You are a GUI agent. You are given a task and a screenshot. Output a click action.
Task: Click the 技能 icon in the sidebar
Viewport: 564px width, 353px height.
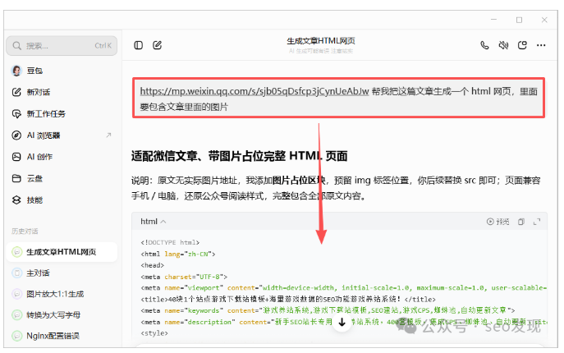[x=16, y=200]
